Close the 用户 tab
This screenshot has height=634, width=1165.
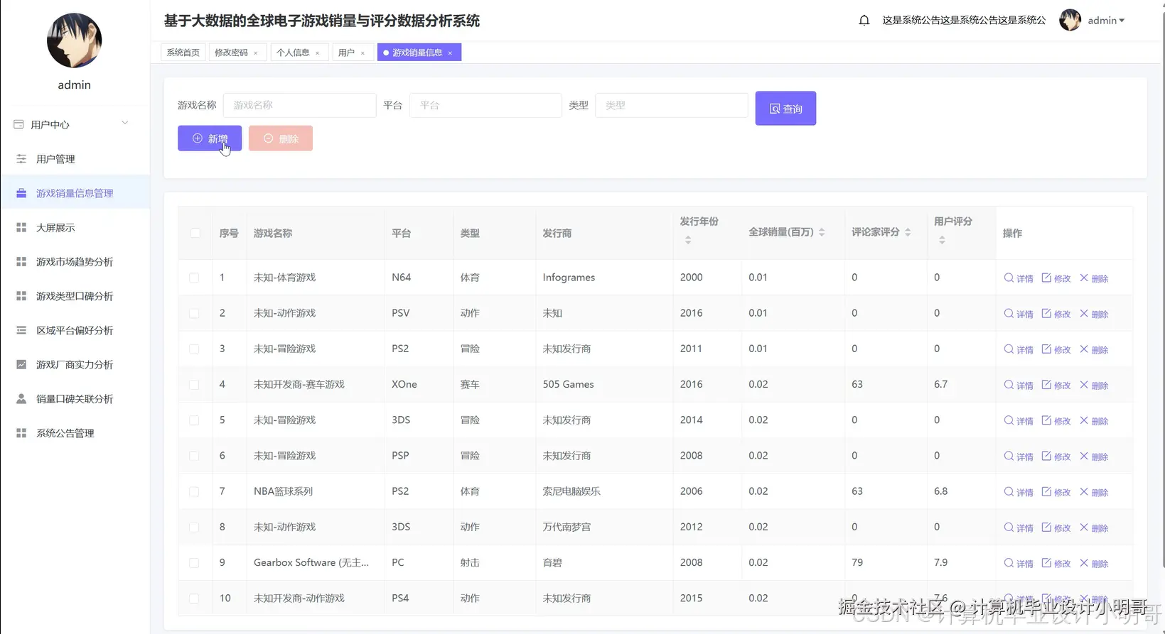tap(363, 53)
